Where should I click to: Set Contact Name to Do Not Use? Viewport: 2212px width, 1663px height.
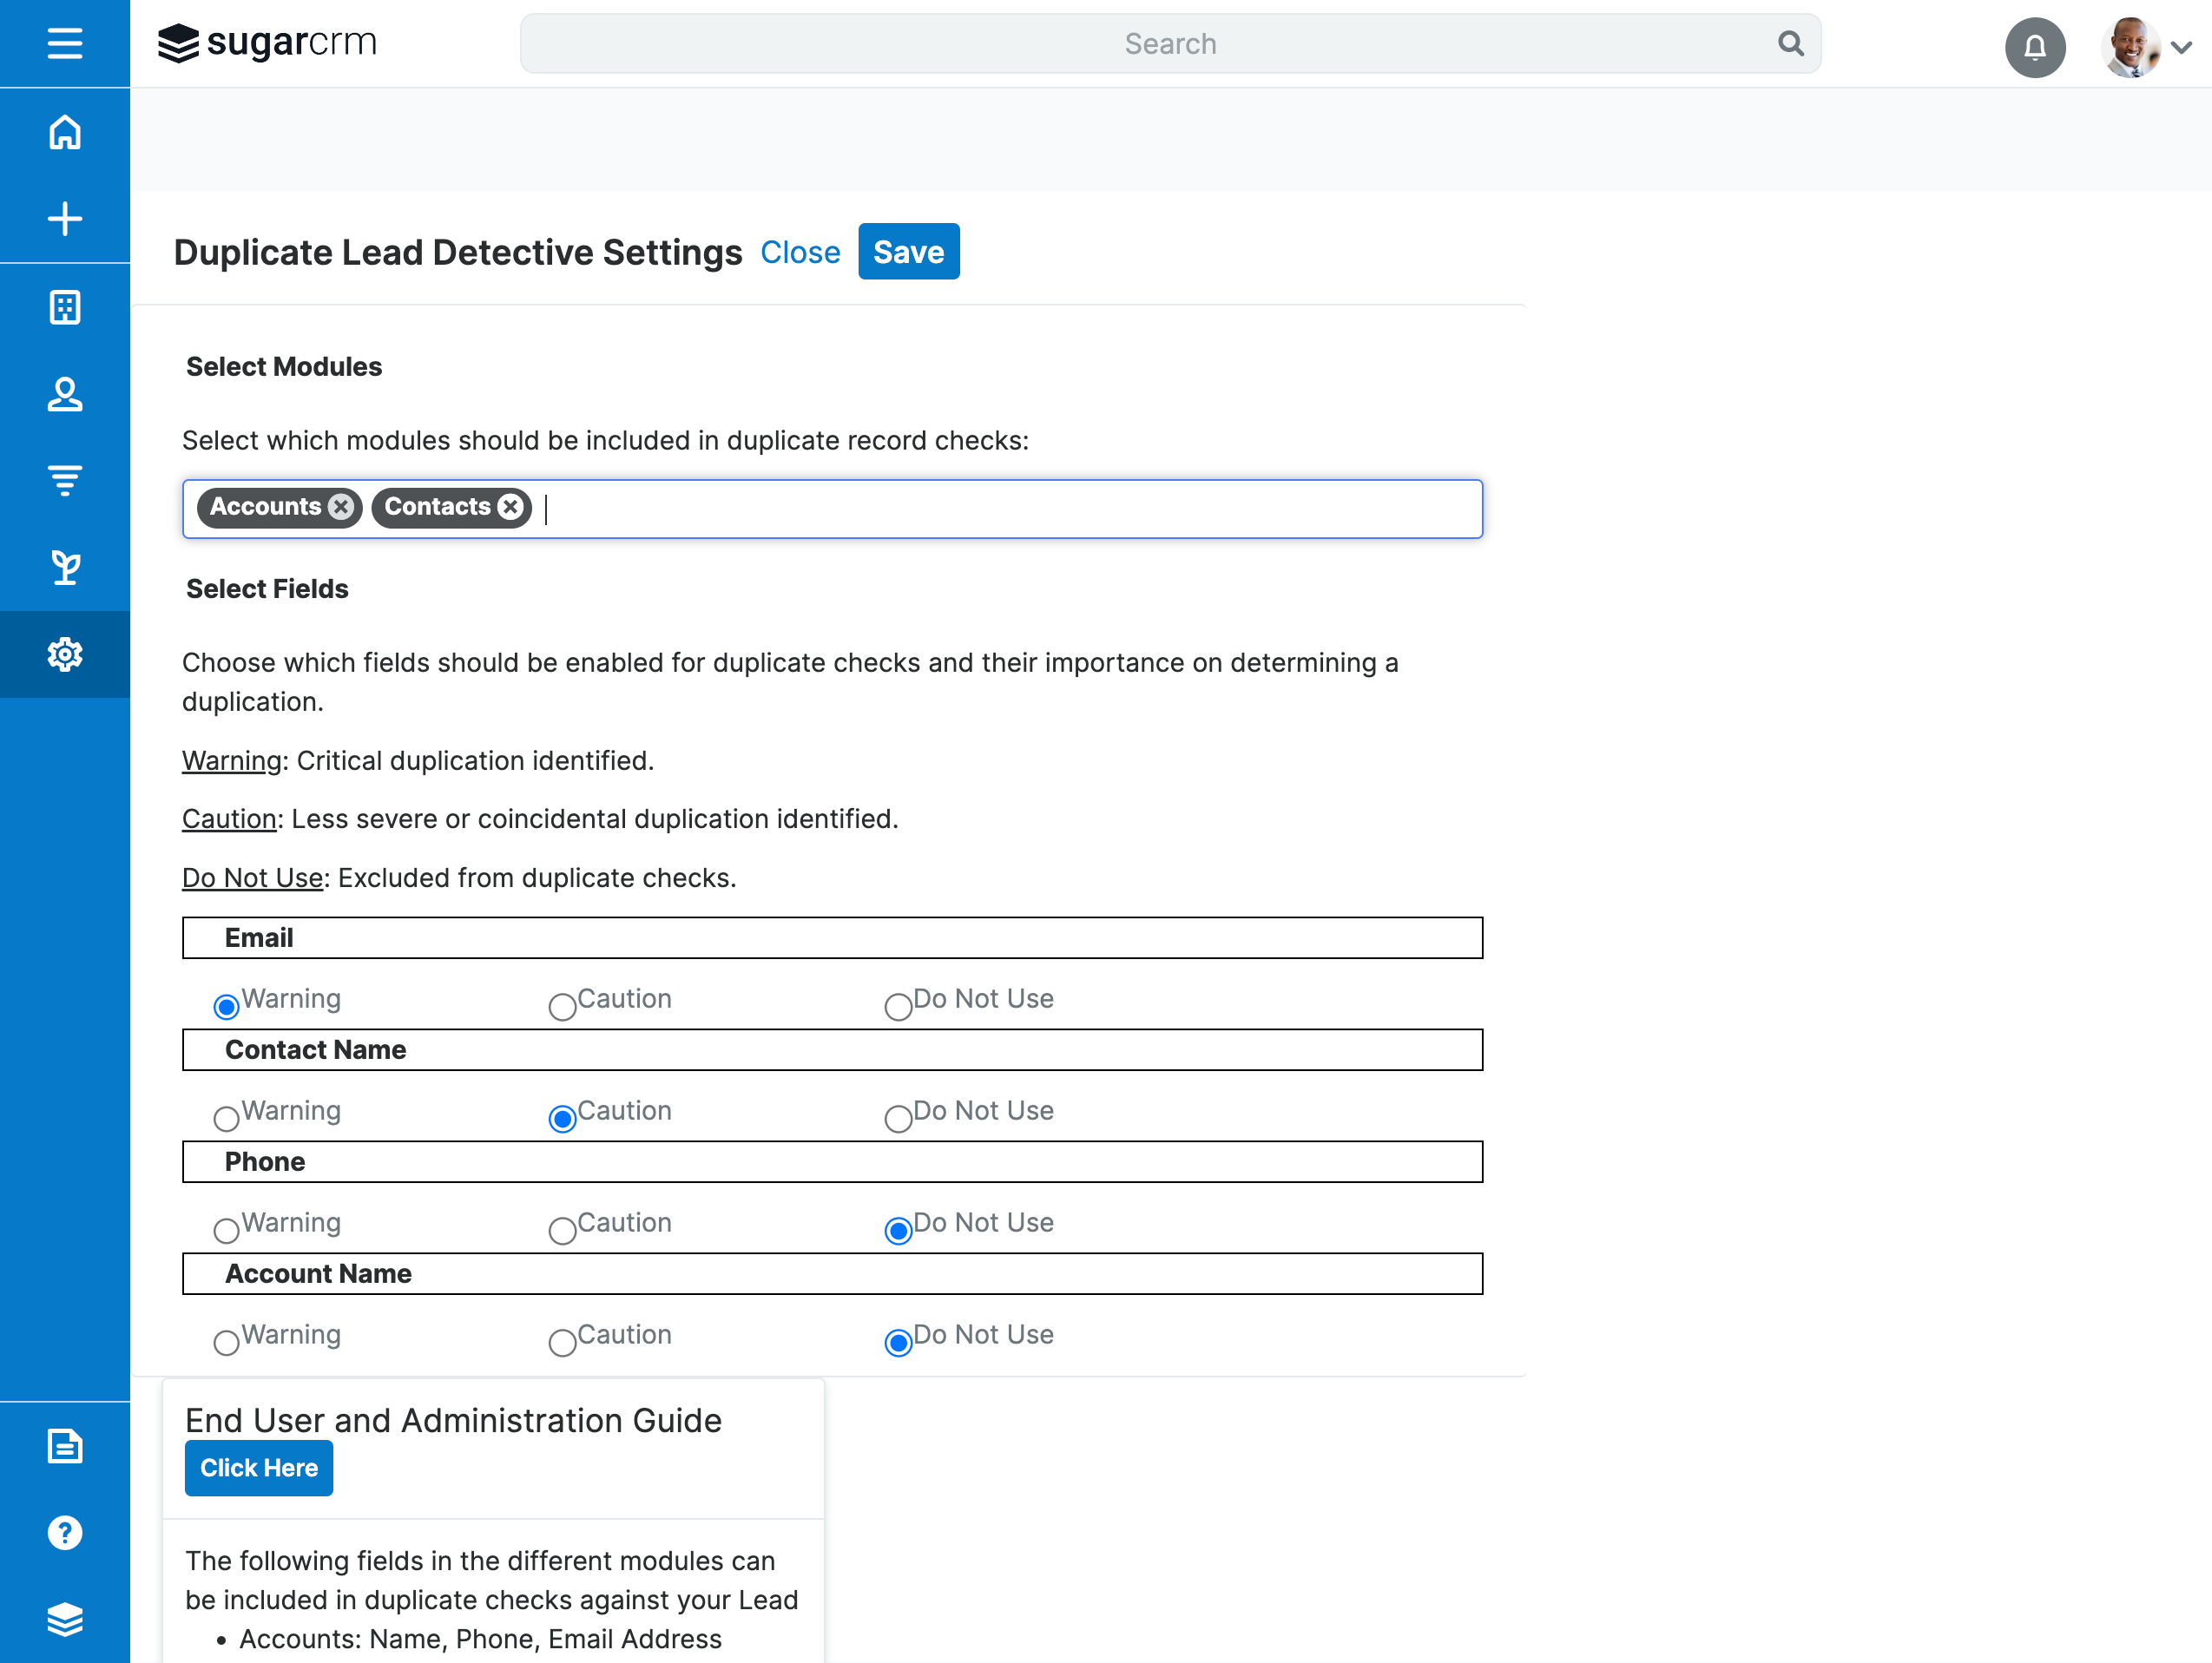(x=899, y=1118)
